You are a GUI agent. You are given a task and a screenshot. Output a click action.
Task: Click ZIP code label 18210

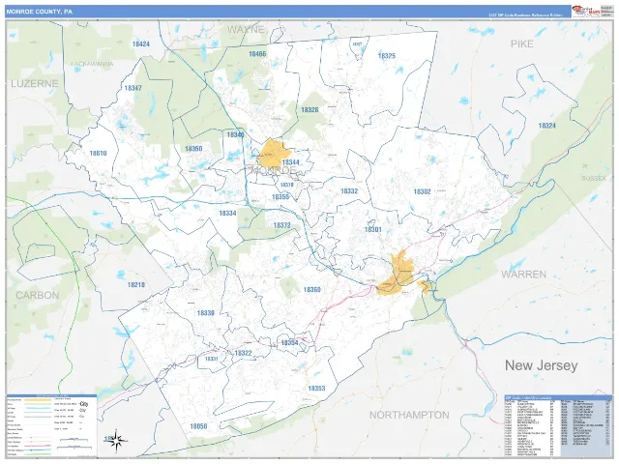pyautogui.click(x=136, y=284)
